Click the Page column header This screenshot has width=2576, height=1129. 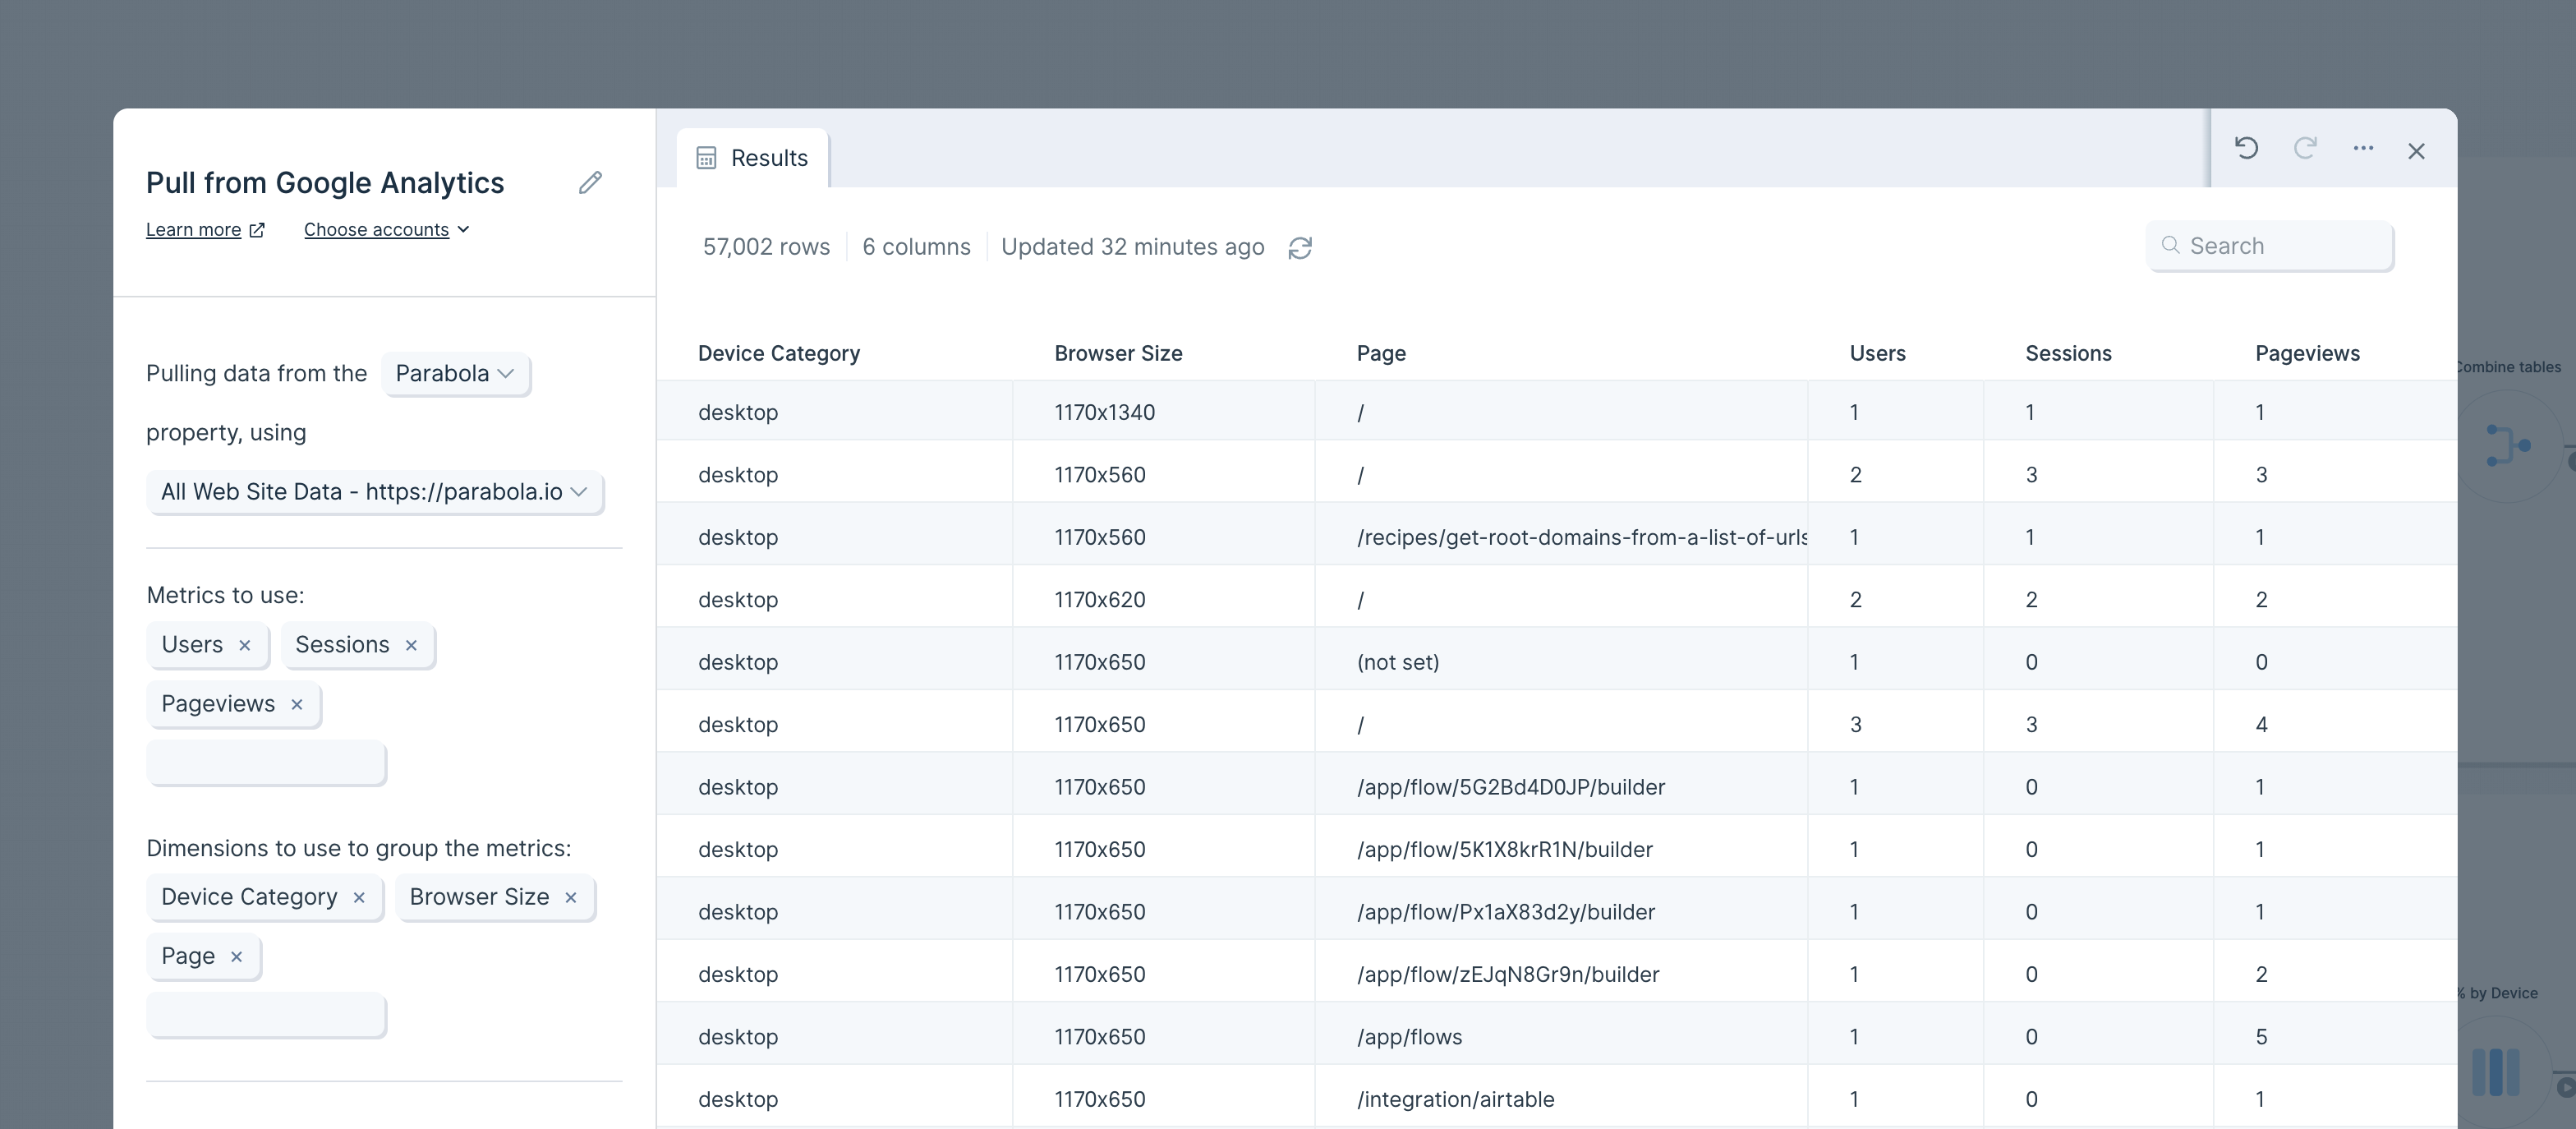click(1381, 353)
